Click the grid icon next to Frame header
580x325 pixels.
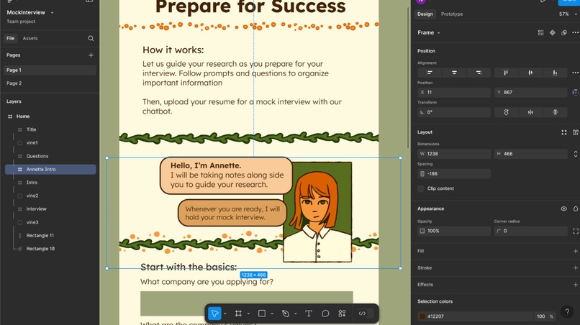[541, 32]
